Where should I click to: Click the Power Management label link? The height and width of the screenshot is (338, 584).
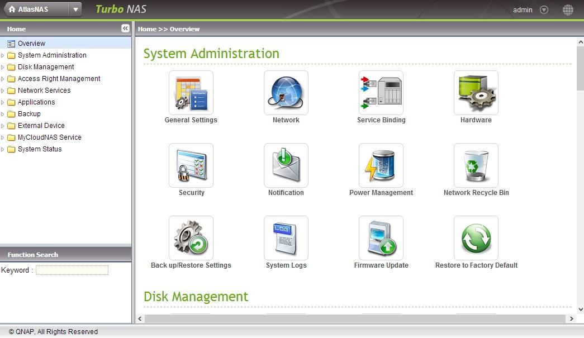coord(381,192)
